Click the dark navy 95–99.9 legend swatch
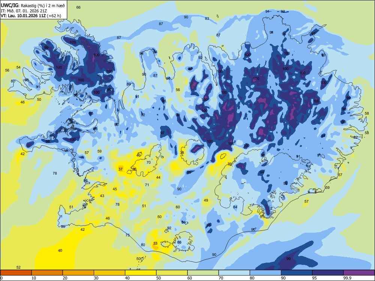This screenshot has height=281, width=375. point(328,273)
